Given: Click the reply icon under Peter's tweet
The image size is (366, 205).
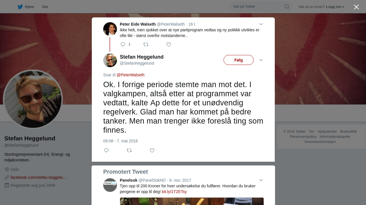Looking at the screenshot, I should (x=123, y=44).
